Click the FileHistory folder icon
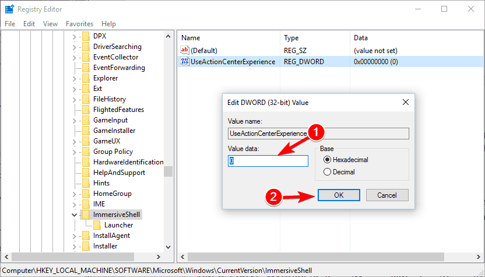Image resolution: width=485 pixels, height=277 pixels. click(86, 99)
